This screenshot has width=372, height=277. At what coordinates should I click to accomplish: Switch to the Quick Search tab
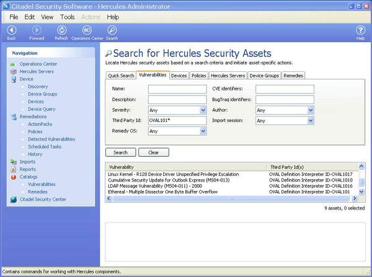tap(121, 76)
